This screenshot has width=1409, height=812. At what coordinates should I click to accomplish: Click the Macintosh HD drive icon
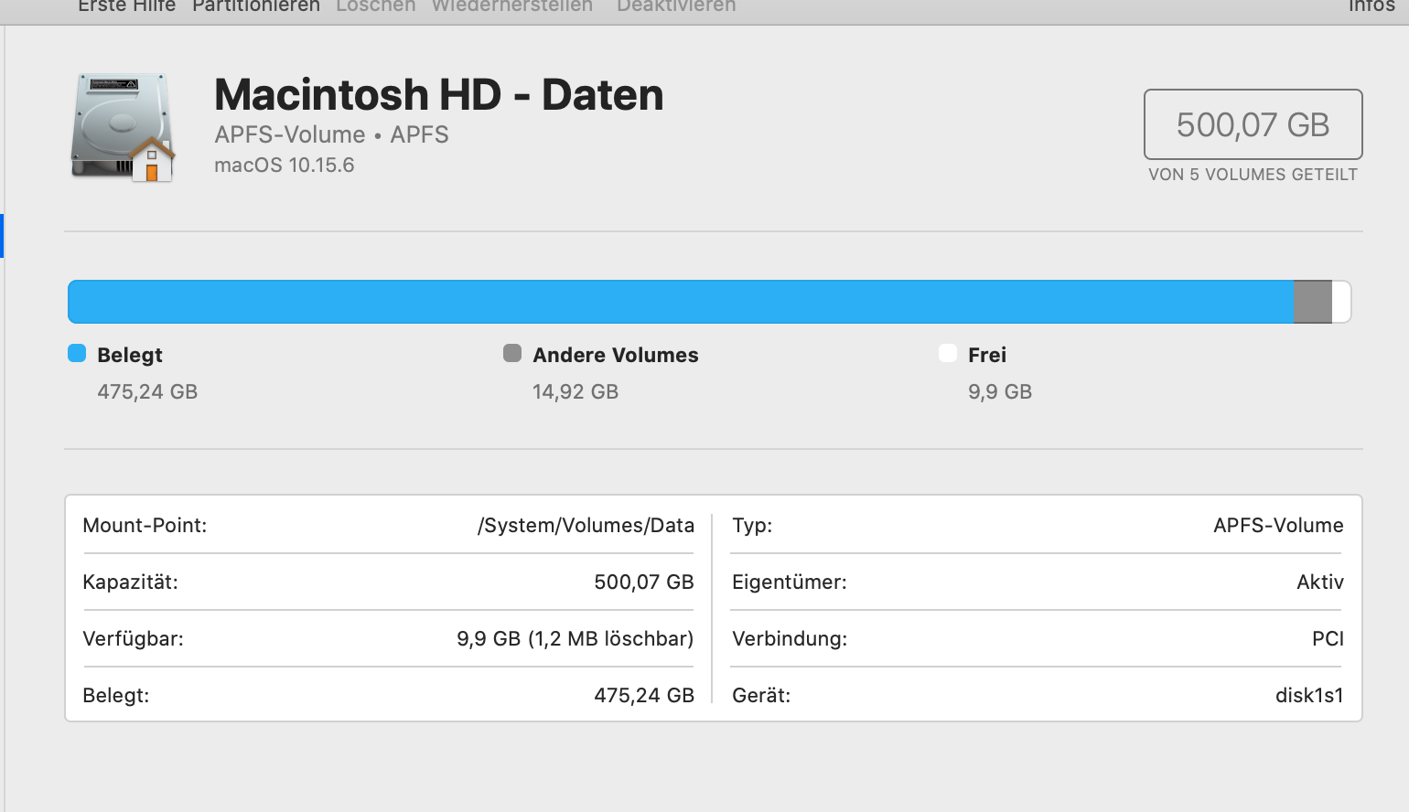(x=123, y=128)
